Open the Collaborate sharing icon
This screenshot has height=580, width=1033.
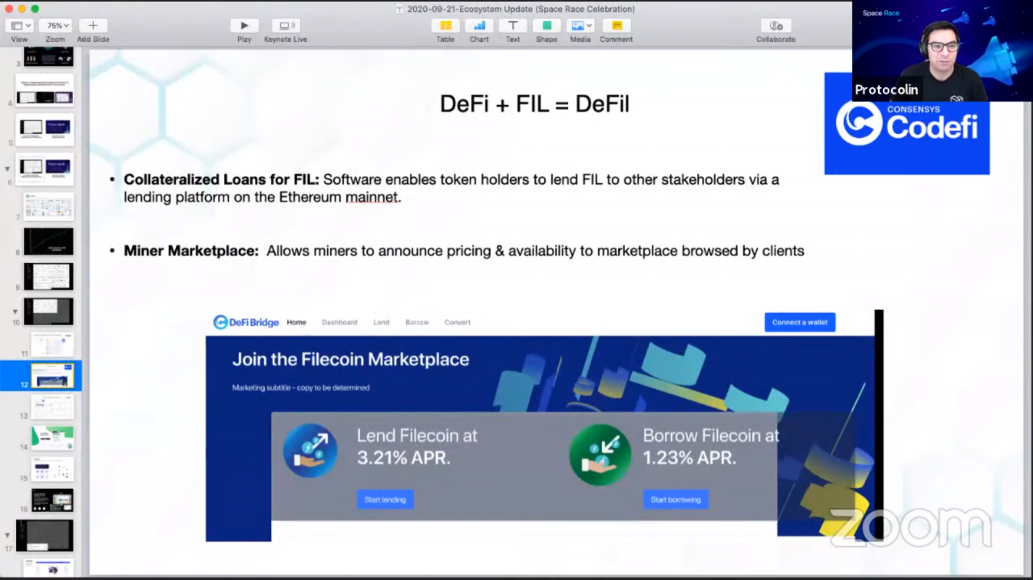pyautogui.click(x=776, y=26)
